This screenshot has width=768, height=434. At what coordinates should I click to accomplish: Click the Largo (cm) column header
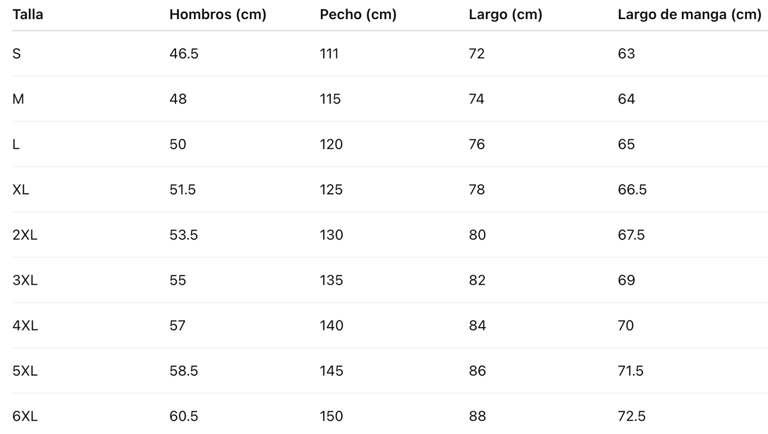click(505, 14)
